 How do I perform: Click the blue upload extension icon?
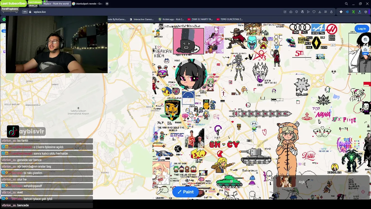tap(360, 12)
